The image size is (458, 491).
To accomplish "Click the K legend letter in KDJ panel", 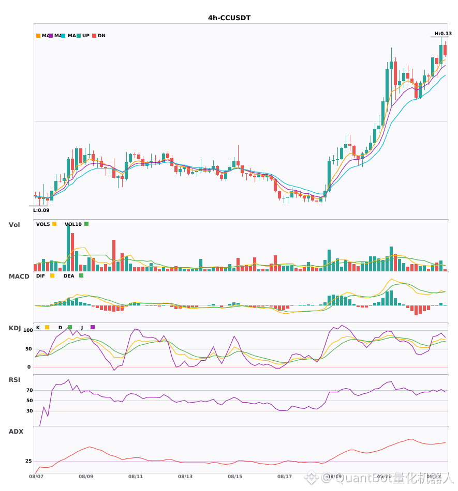I will [x=38, y=328].
